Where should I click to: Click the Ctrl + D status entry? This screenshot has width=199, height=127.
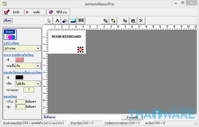(x=160, y=123)
